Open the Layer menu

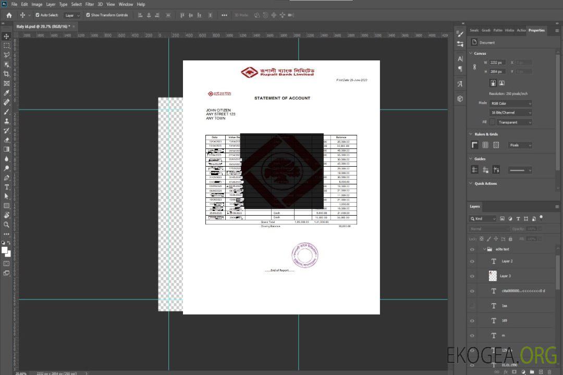point(51,4)
